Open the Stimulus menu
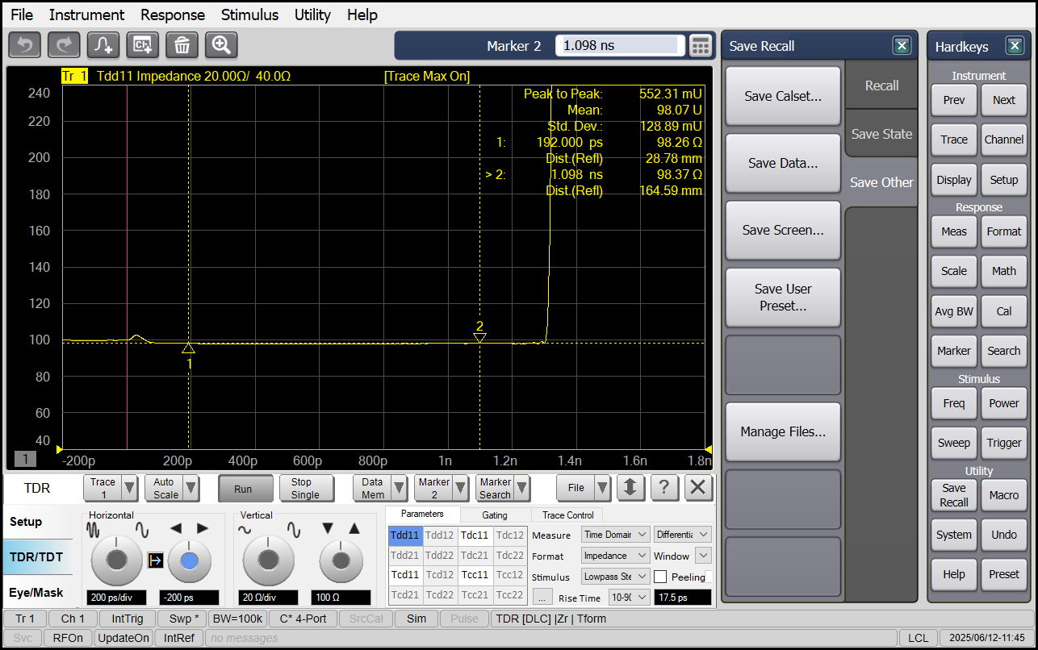Screen dimensions: 1038x650 coord(249,15)
